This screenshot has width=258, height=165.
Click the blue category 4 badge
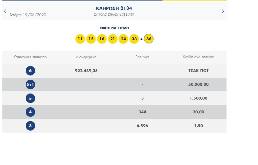(30, 112)
